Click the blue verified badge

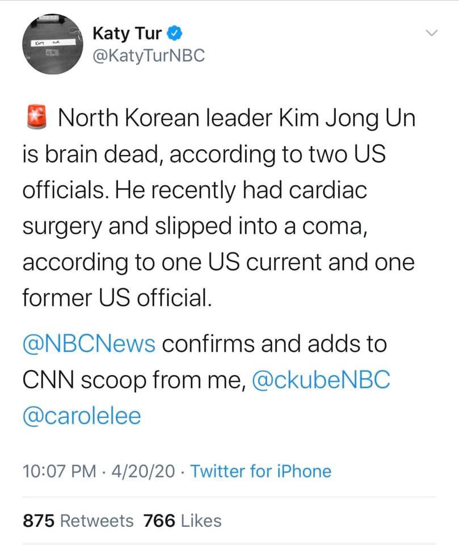tap(175, 33)
